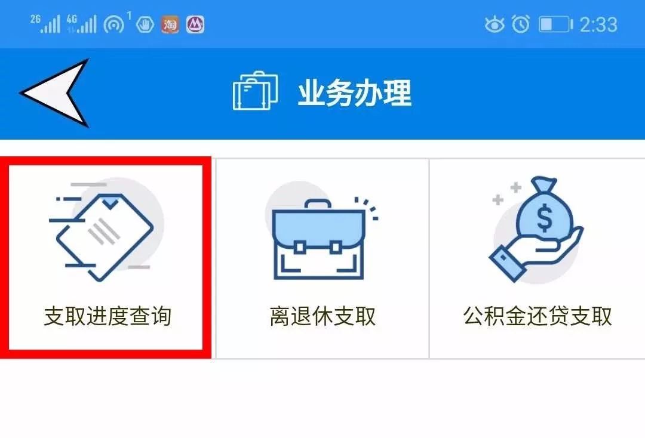The image size is (645, 438).
Task: Tap the battery level indicator
Action: coord(556,24)
